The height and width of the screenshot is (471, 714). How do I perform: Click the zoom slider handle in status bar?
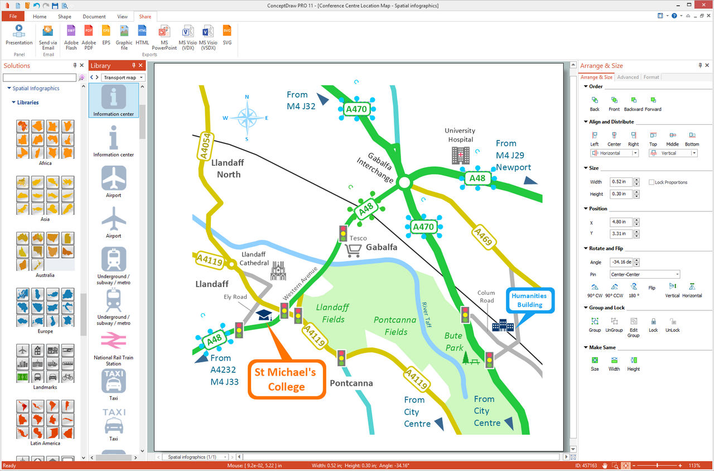pos(658,465)
